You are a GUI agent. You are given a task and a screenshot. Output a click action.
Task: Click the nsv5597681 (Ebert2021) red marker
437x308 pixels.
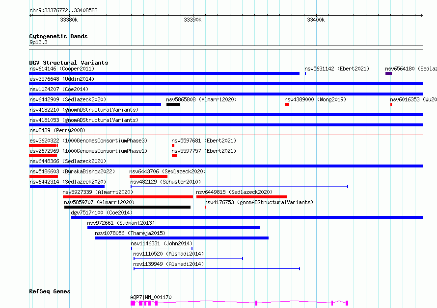click(173, 145)
